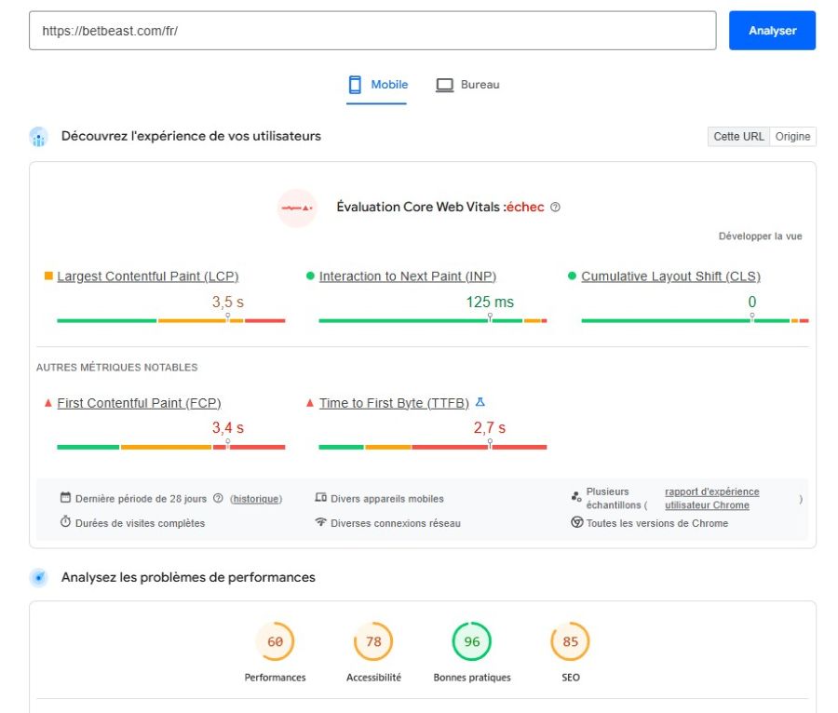
Task: Click the CLS distribution bar
Action: 695,320
